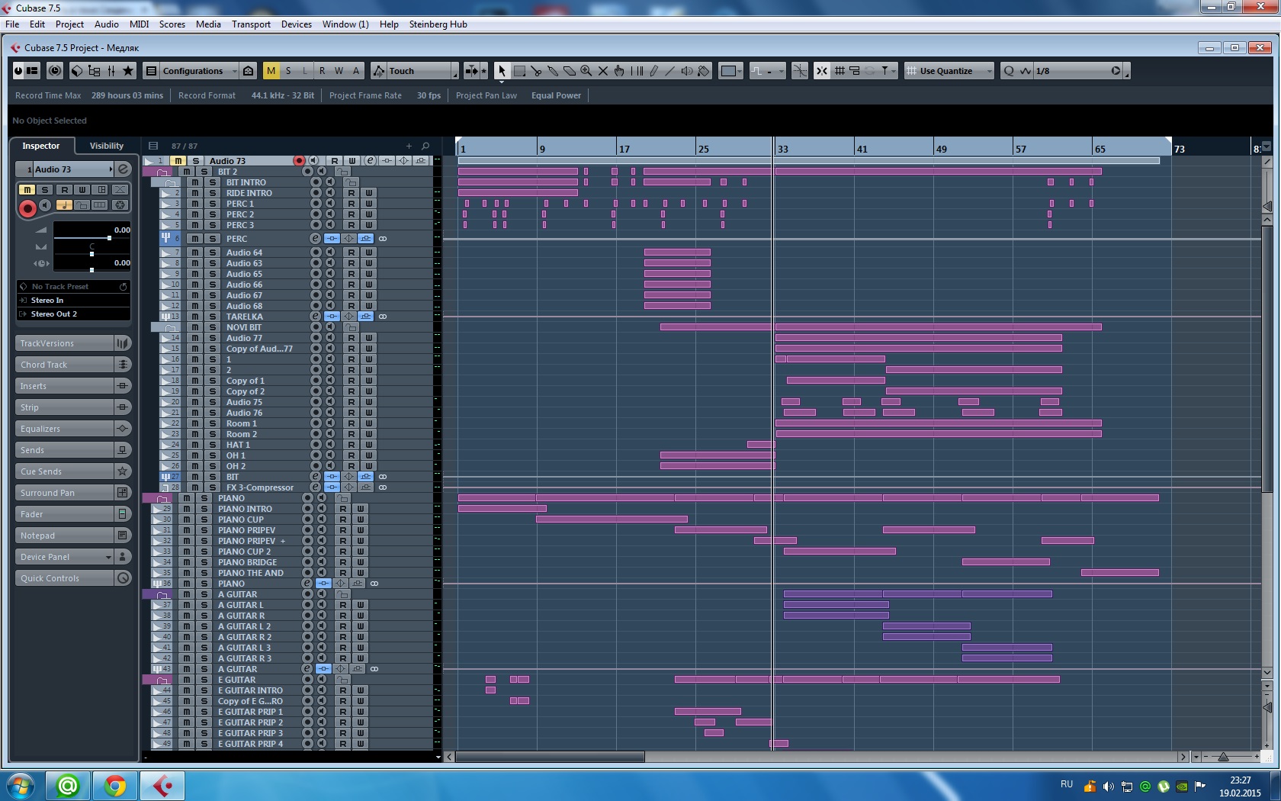Select the Line tool
The height and width of the screenshot is (801, 1281).
[x=670, y=71]
